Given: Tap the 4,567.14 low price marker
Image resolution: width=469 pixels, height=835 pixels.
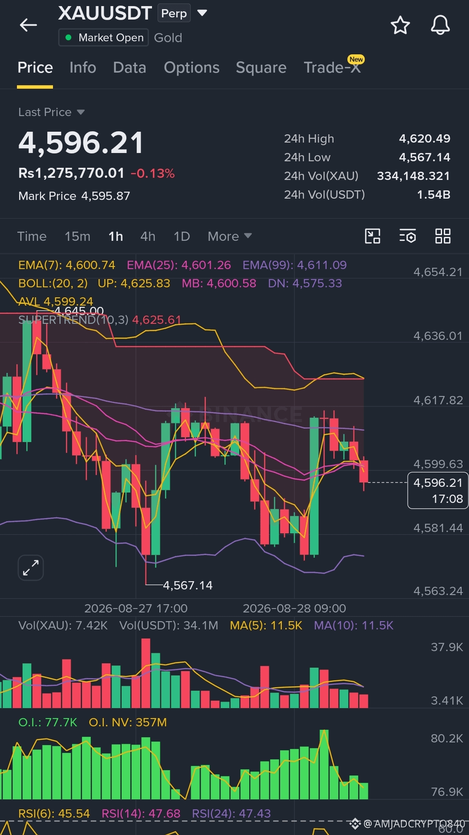Looking at the screenshot, I should tap(188, 585).
